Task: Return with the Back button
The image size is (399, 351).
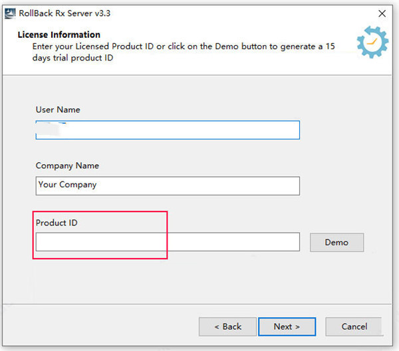Action: [227, 326]
